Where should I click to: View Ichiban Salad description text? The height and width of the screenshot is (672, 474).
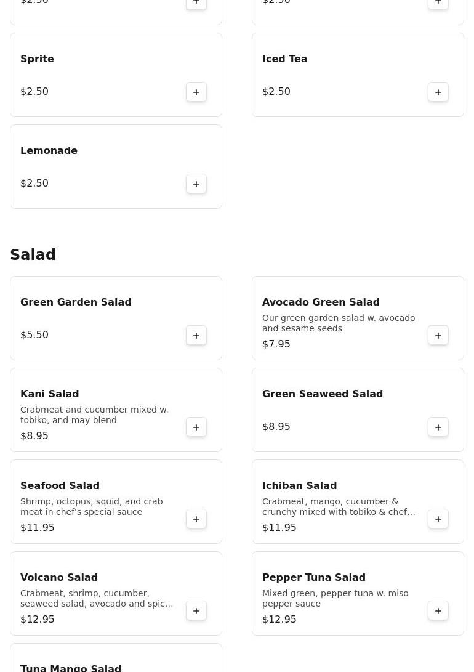tap(339, 506)
